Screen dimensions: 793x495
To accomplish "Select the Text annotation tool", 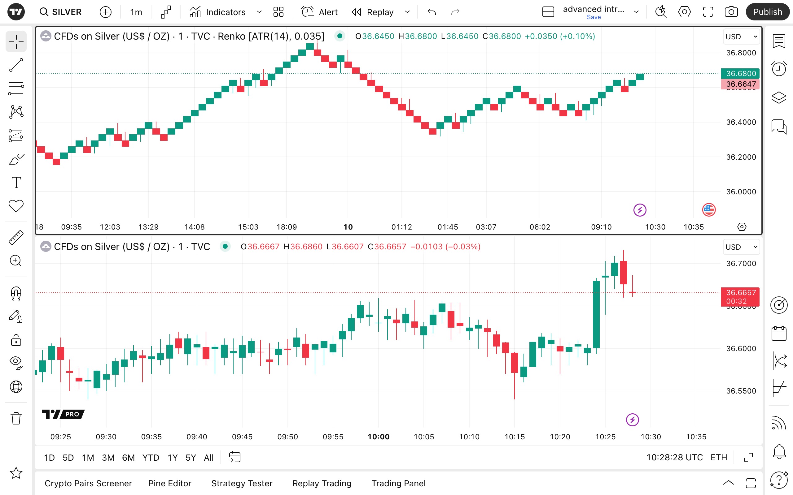I will coord(16,182).
